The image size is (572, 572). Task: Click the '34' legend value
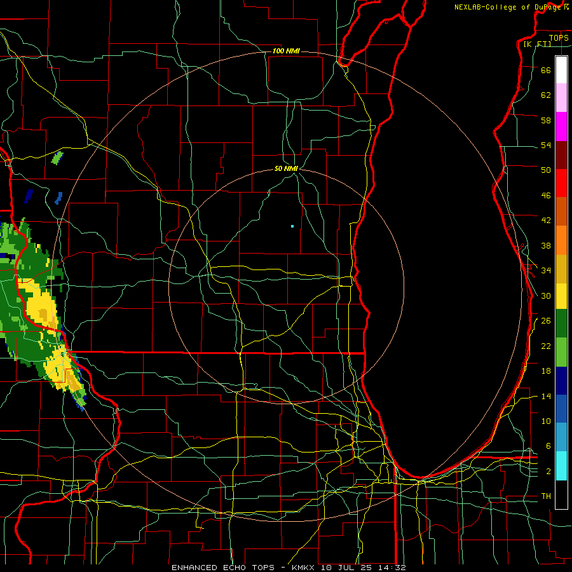pyautogui.click(x=546, y=270)
